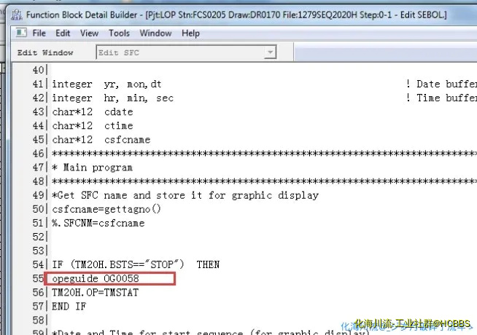Click line 48 asterisk separator row
The width and height of the screenshot is (477, 335).
(264, 181)
